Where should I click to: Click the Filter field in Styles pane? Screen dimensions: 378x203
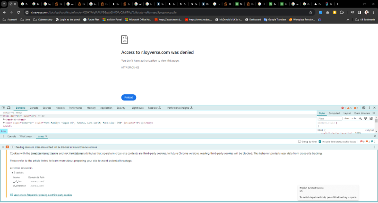point(328,119)
